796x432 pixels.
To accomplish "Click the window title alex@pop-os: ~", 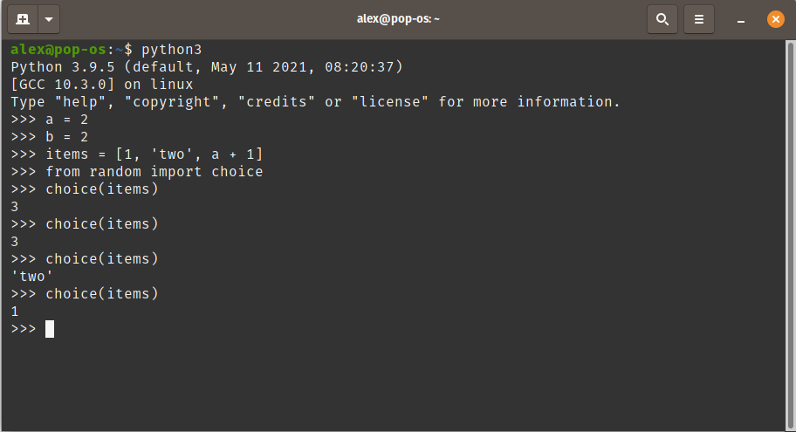I will (398, 19).
